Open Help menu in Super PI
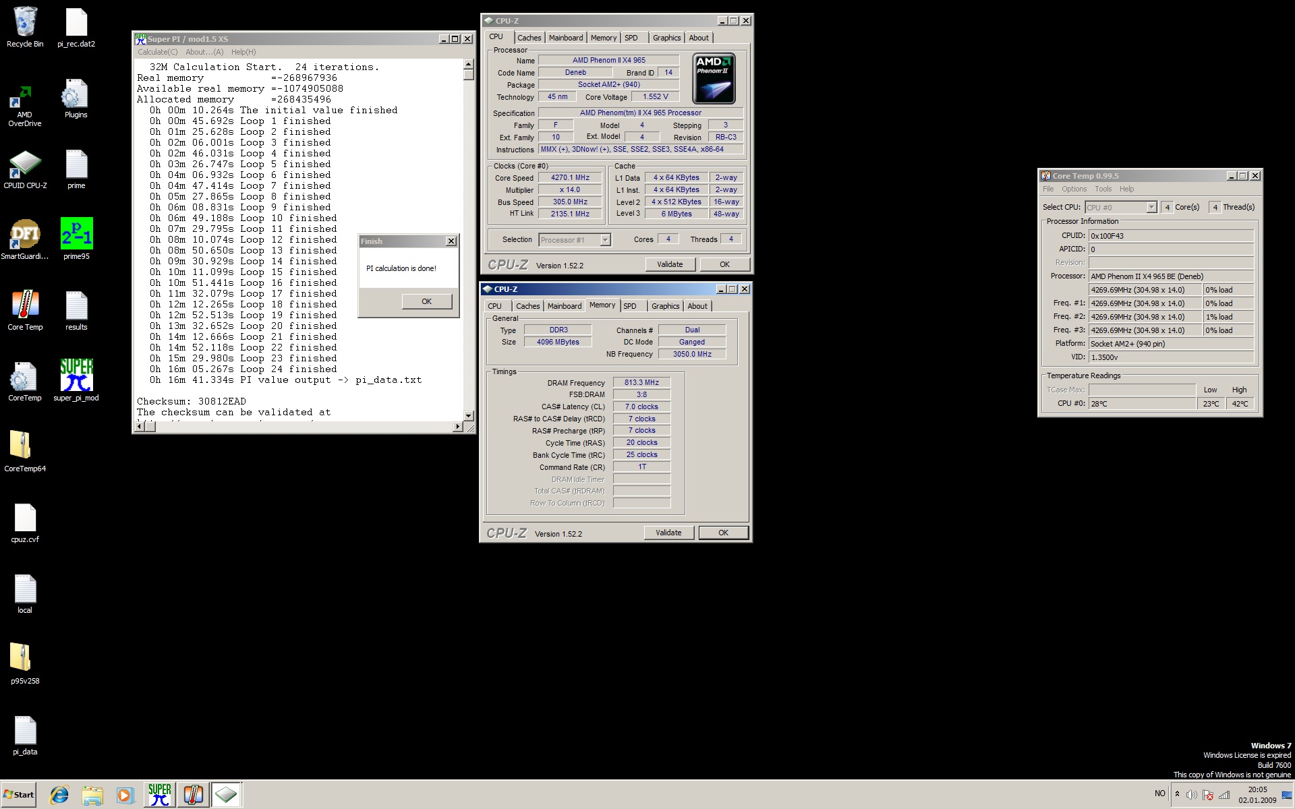This screenshot has width=1295, height=809. pyautogui.click(x=243, y=52)
